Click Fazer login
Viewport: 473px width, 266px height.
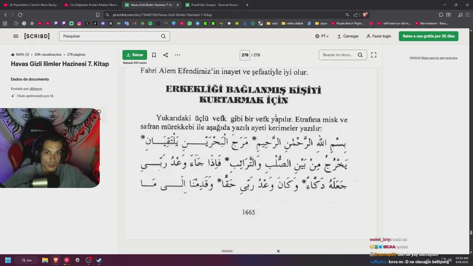pyautogui.click(x=378, y=36)
